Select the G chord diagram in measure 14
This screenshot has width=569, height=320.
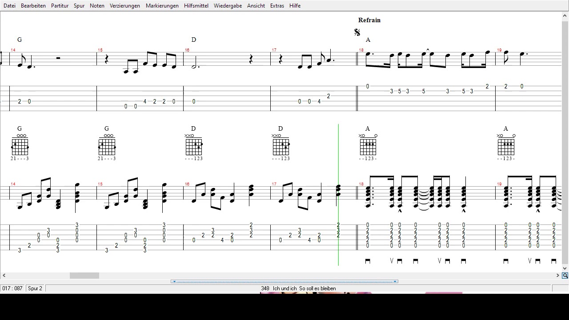(20, 144)
